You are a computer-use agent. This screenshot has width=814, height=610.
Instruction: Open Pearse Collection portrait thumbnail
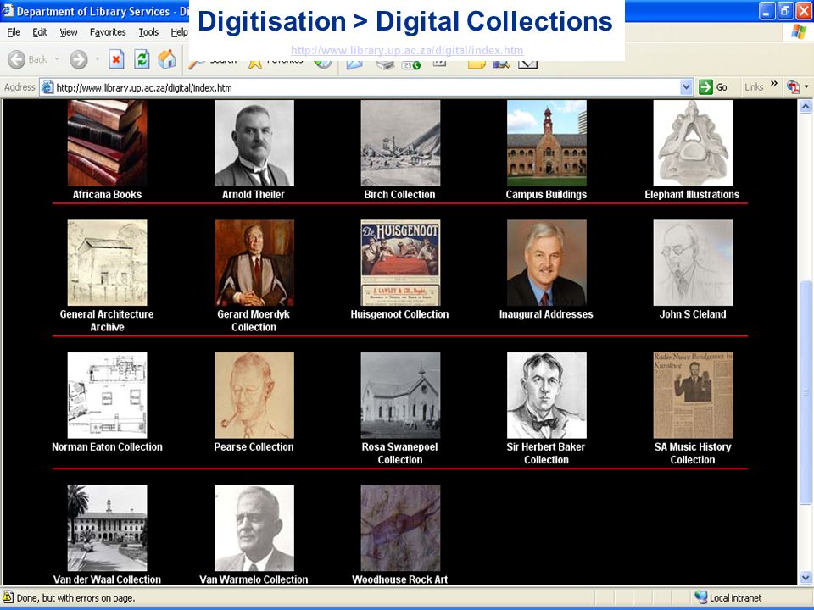(254, 396)
